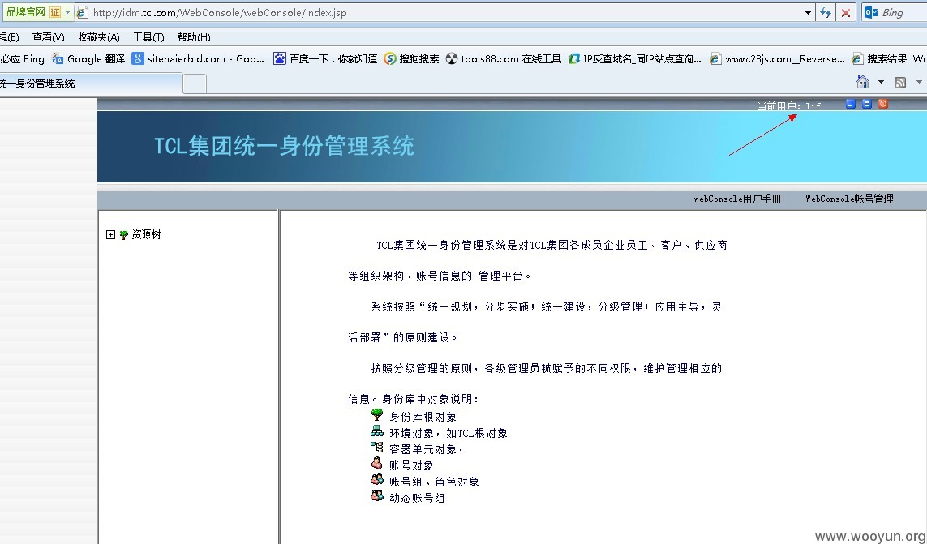This screenshot has height=544, width=927.
Task: Click the Baidu paw icon bookmark
Action: point(279,58)
